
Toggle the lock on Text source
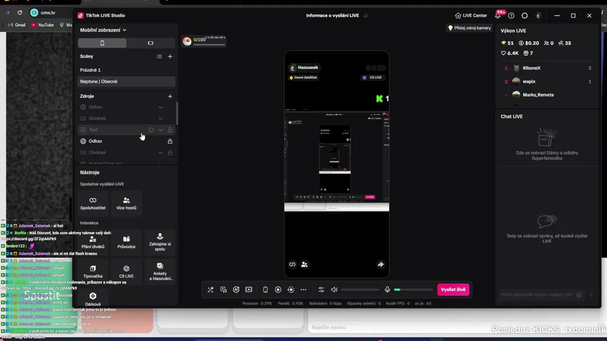tap(170, 130)
